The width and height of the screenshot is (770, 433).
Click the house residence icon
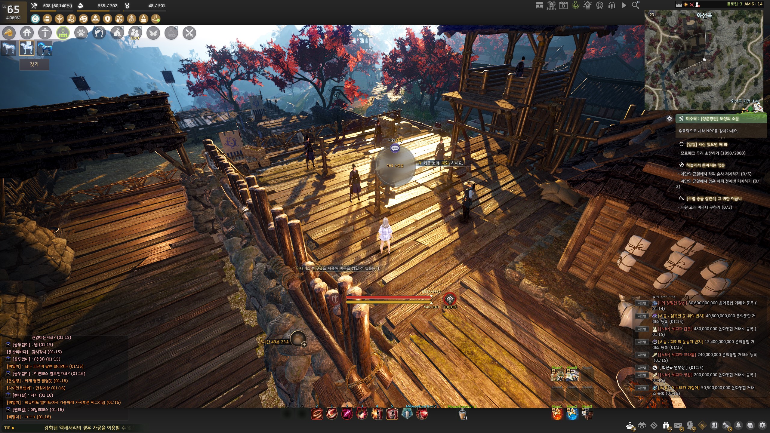(x=27, y=33)
